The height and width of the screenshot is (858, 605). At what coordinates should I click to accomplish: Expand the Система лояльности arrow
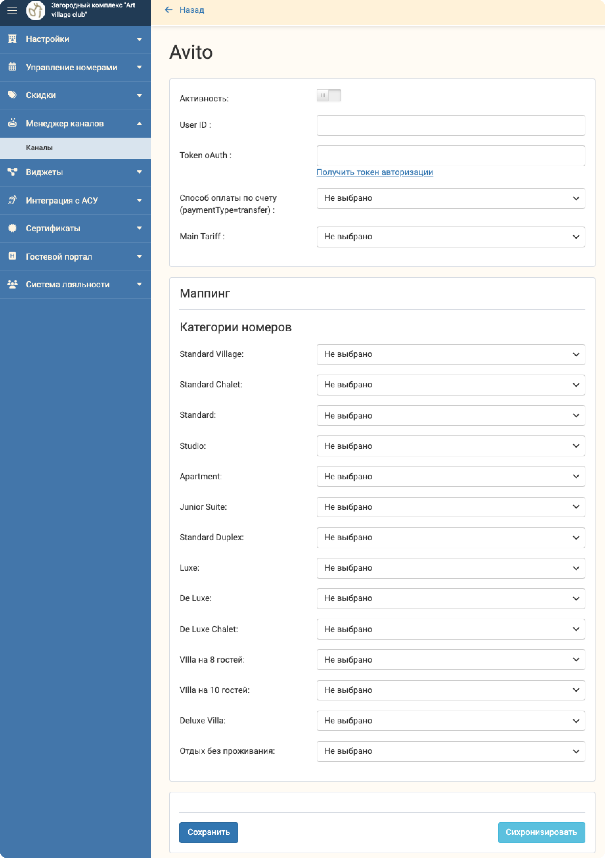139,284
